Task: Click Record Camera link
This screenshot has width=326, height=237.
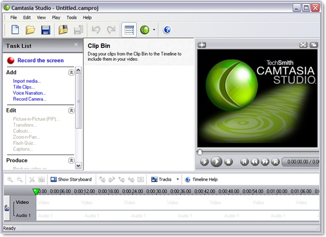Action: (x=30, y=99)
